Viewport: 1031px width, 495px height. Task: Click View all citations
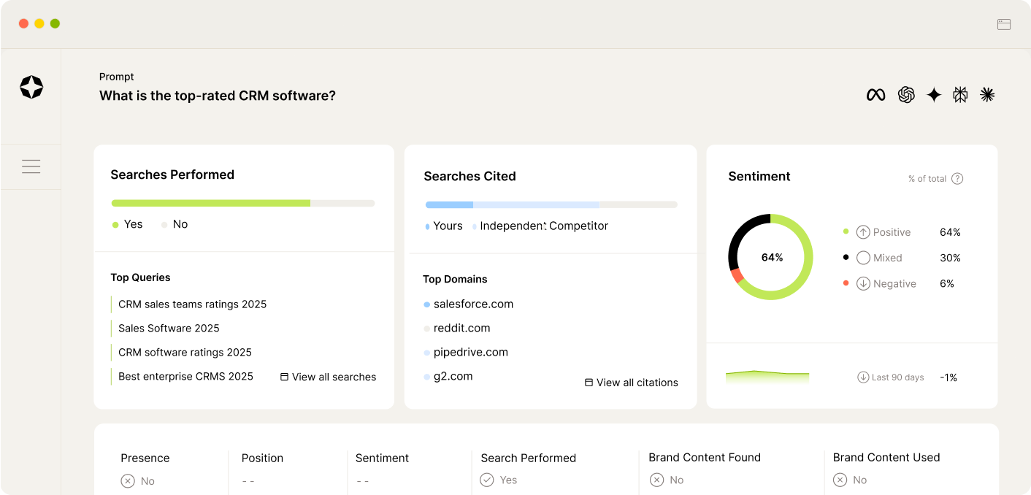[x=631, y=382]
